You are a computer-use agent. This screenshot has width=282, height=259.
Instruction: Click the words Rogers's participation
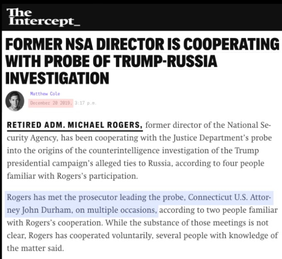coord(97,176)
